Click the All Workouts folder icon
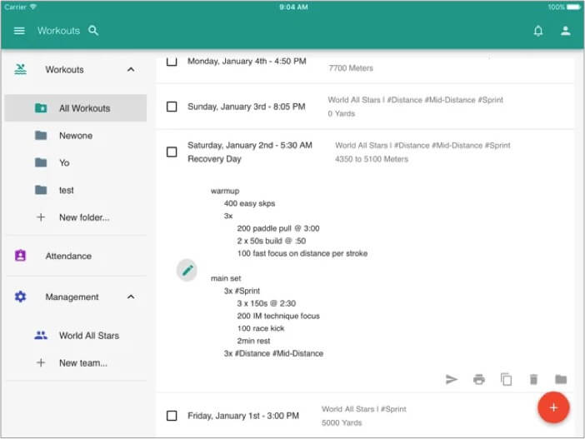Image resolution: width=585 pixels, height=439 pixels. 41,108
